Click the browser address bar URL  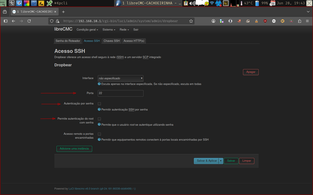(120, 21)
